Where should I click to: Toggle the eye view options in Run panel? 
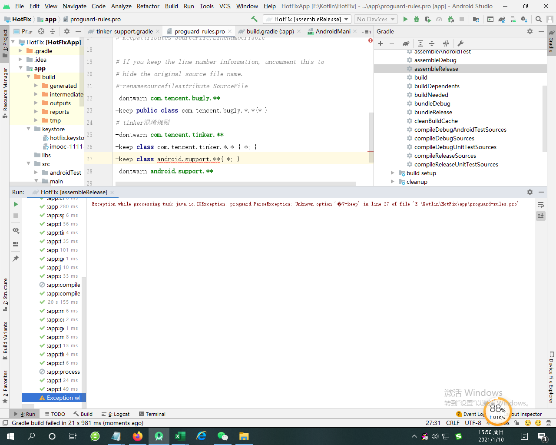pos(16,230)
